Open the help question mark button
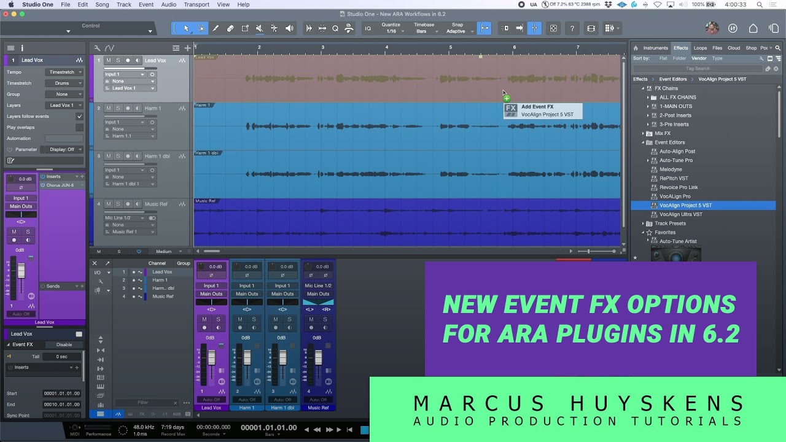 pyautogui.click(x=572, y=28)
